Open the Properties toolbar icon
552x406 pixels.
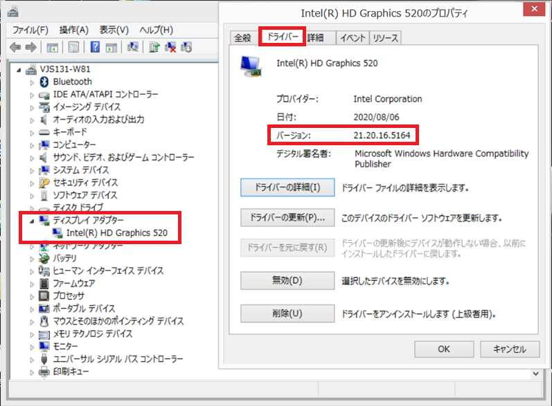coord(73,47)
